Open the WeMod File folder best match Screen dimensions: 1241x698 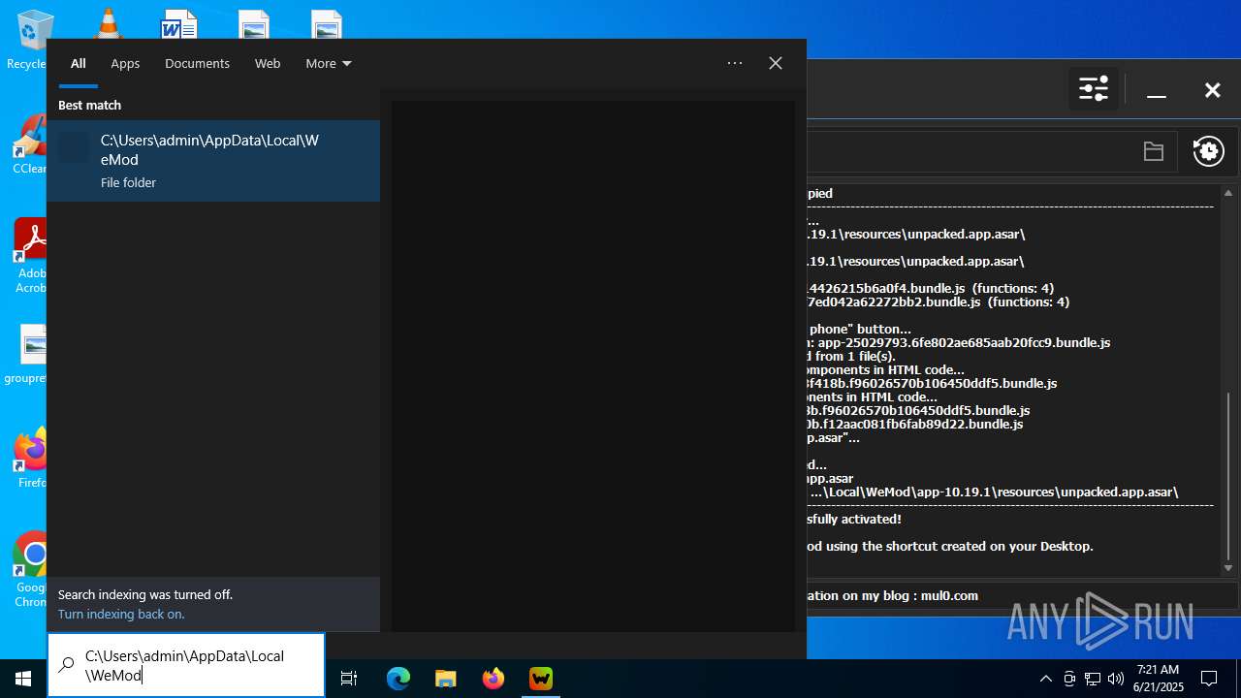213,161
